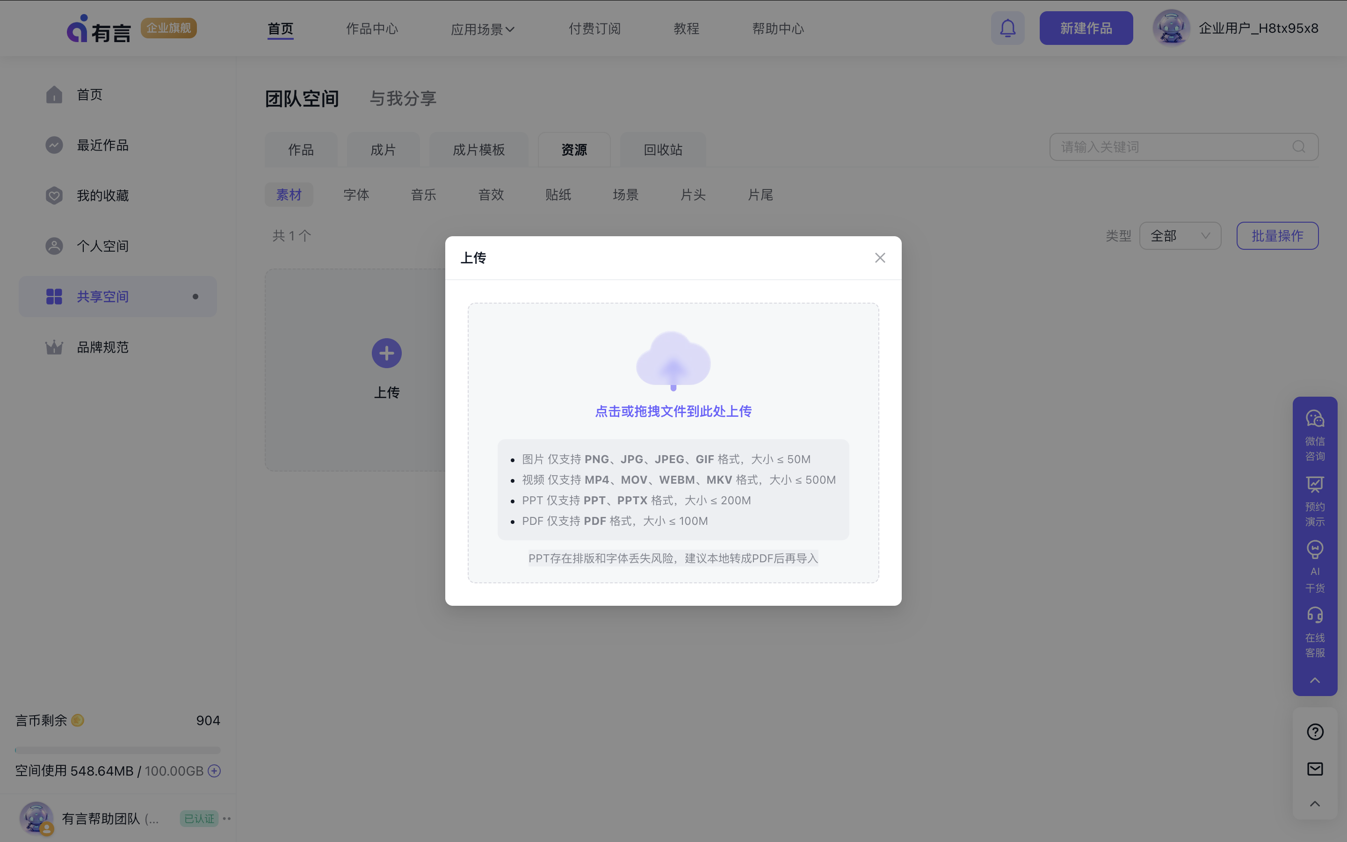Open 作品中心 in top navigation

[372, 29]
